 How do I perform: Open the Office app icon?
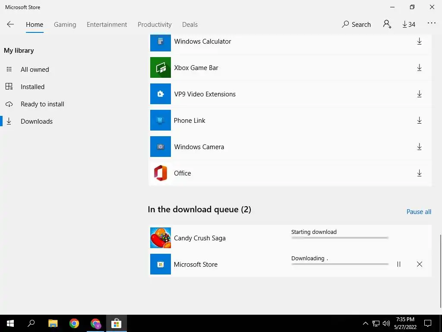(x=161, y=173)
